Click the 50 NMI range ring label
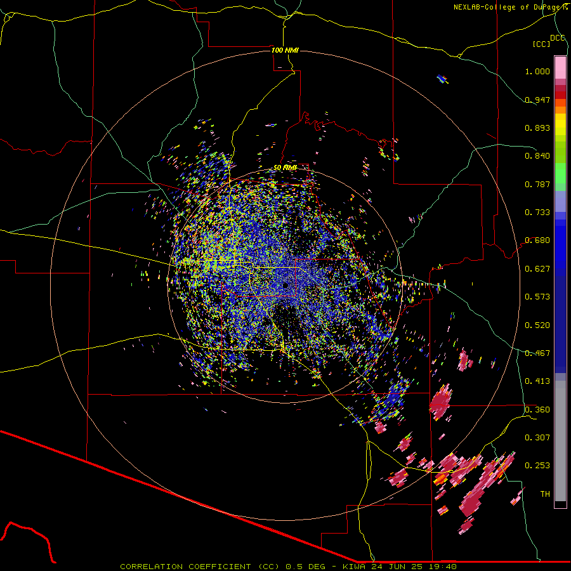 click(285, 168)
